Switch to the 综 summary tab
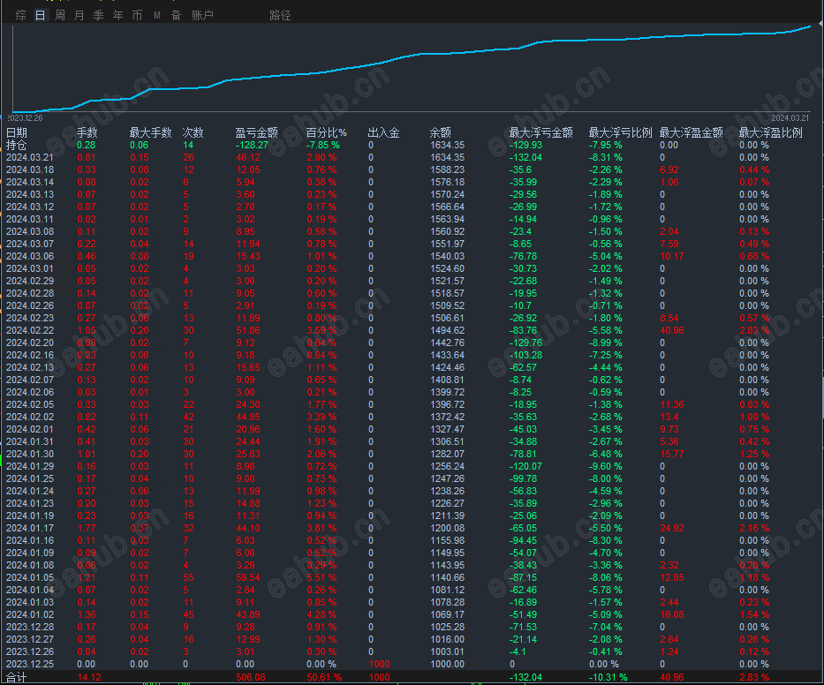 (21, 15)
